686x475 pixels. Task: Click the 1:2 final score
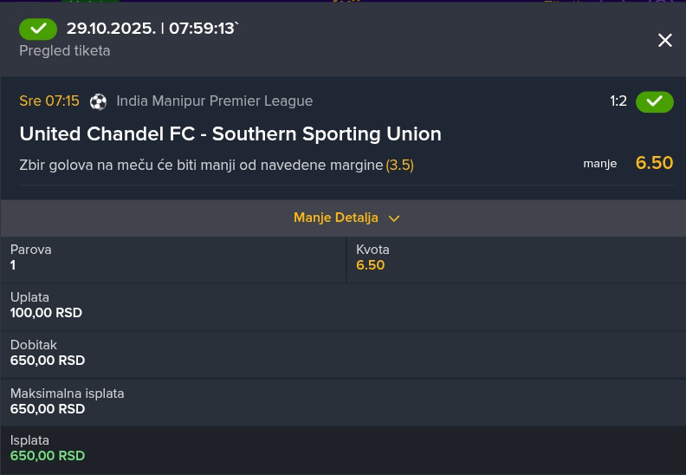click(618, 101)
